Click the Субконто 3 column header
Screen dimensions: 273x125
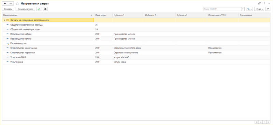click(x=191, y=15)
